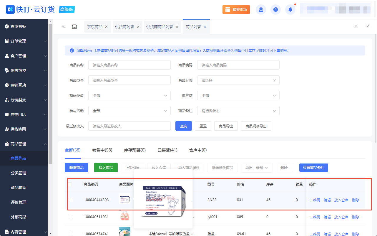The width and height of the screenshot is (377, 236).
Task: Open the 导出二维码 dropdown button
Action: tap(257, 168)
